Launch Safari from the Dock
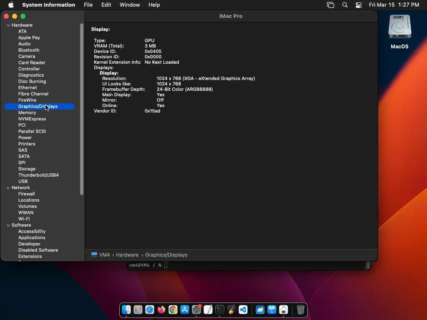 click(x=150, y=310)
